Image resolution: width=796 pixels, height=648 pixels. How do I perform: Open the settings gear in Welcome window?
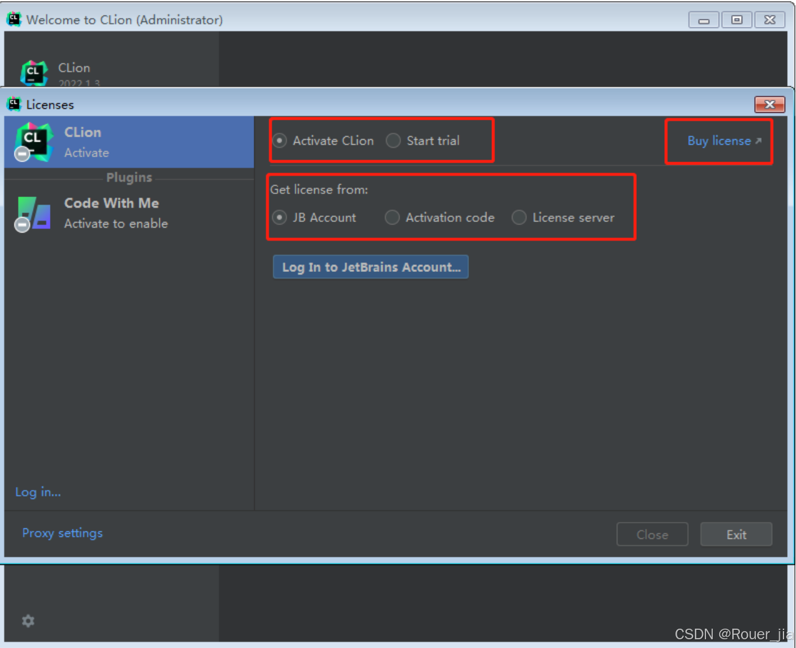pos(28,621)
